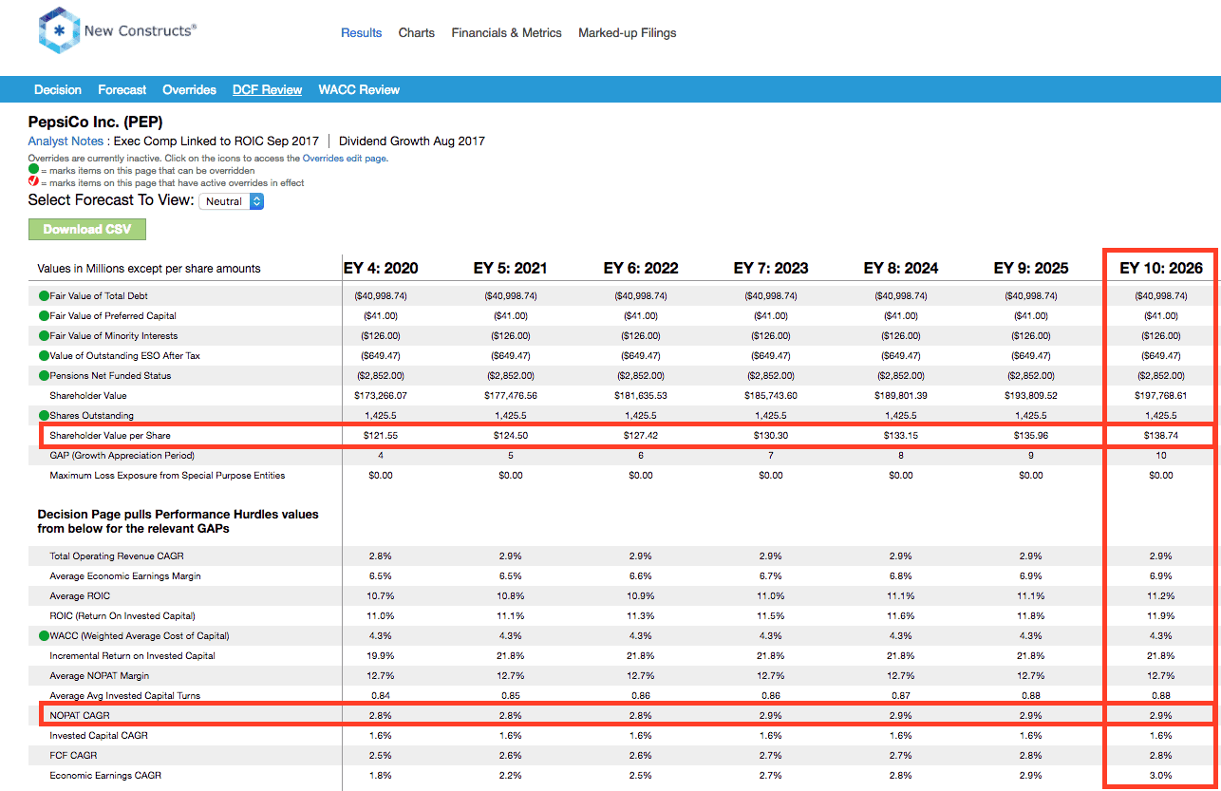Click green override dot for Fair Value of Total Debt
Screen dimensions: 1221x791
pyautogui.click(x=44, y=296)
